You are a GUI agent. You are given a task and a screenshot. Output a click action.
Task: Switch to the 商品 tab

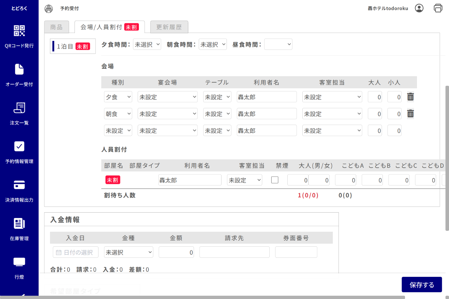57,27
